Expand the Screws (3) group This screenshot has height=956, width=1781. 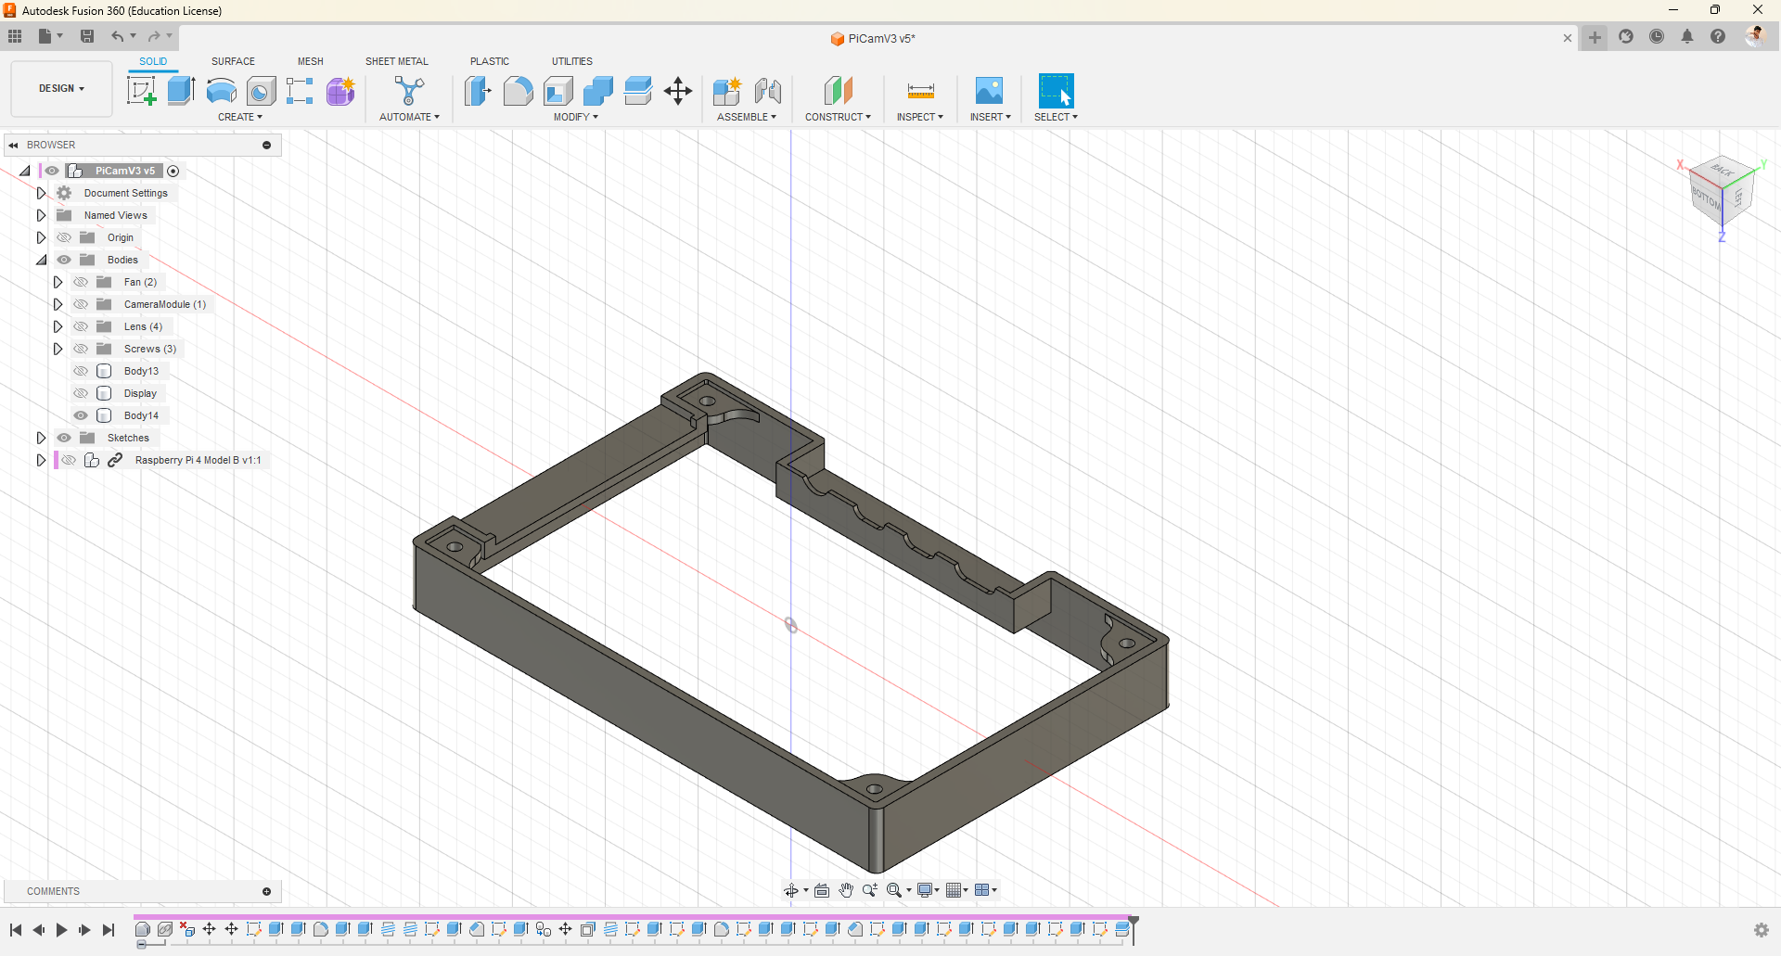[x=58, y=349]
